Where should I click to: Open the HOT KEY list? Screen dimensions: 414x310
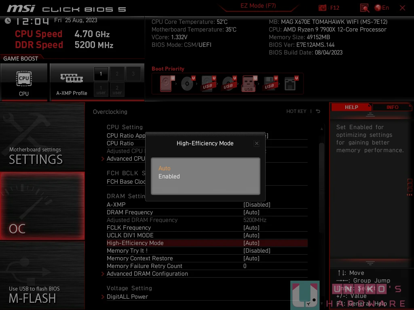coord(296,111)
